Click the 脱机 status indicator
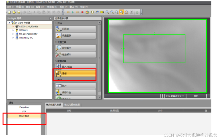Image resolution: width=219 pixels, height=139 pixels. [196, 96]
